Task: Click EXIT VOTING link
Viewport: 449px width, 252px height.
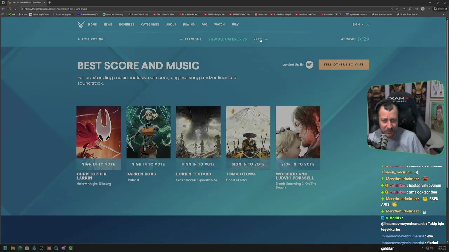Action: (x=91, y=39)
